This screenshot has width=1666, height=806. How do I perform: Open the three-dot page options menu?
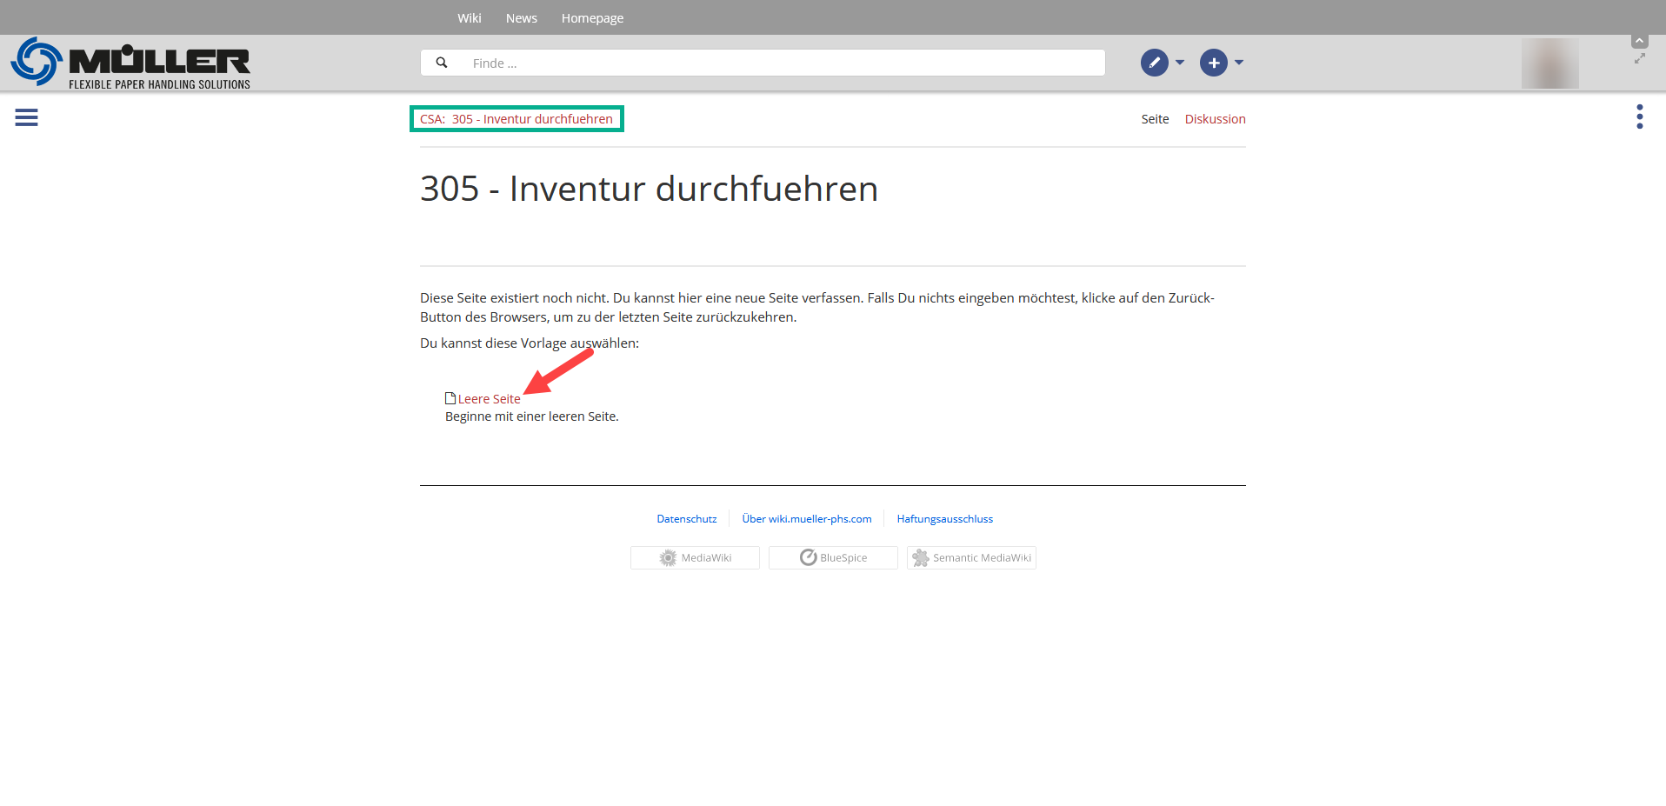(1639, 117)
